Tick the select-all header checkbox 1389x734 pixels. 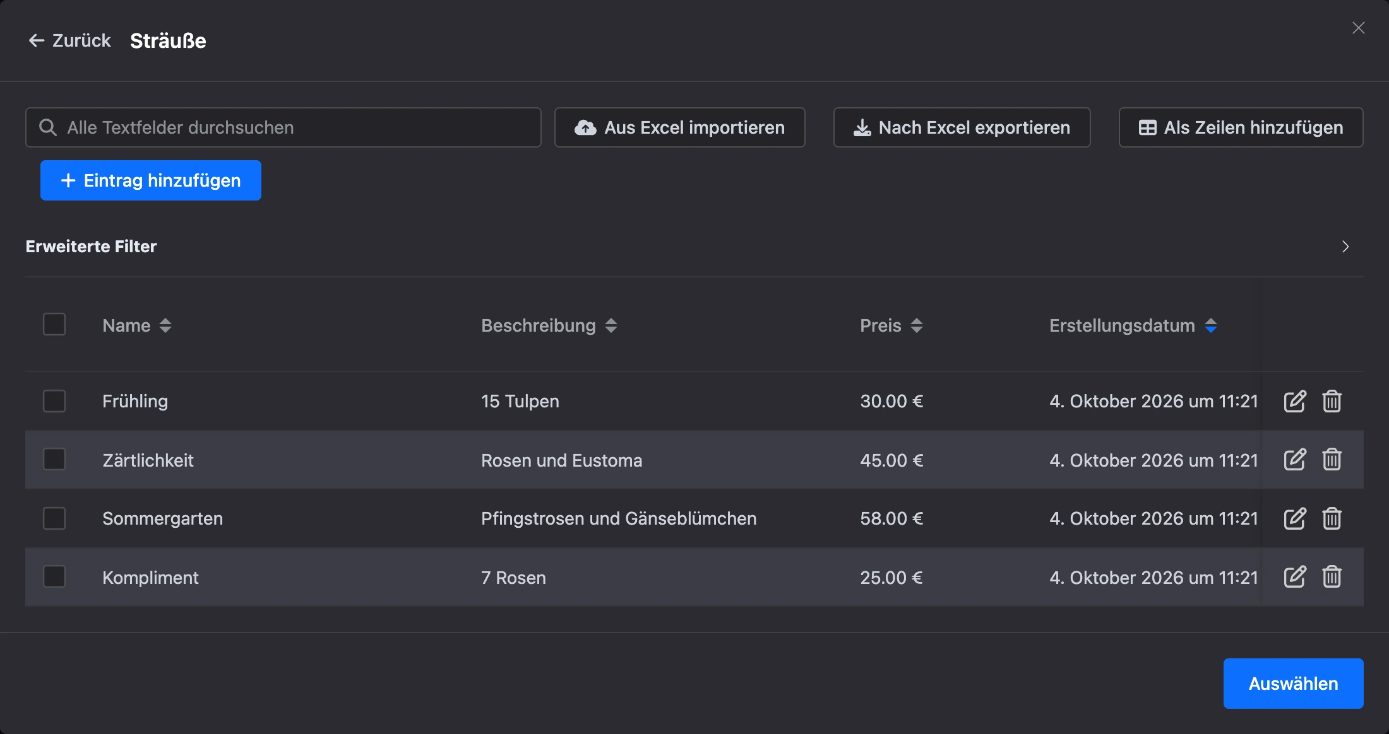pos(54,324)
